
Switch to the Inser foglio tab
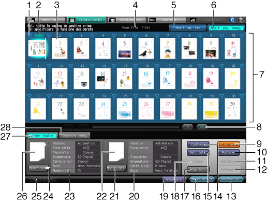(x=42, y=136)
